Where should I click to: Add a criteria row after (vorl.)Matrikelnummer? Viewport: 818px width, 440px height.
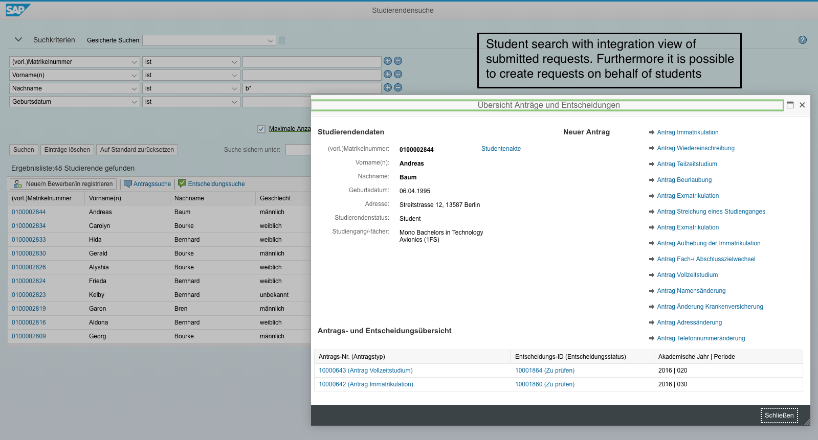pos(387,61)
